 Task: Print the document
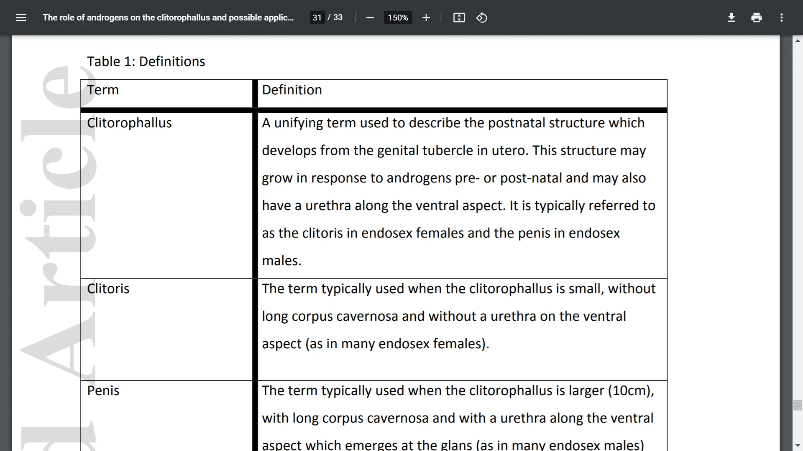pyautogui.click(x=756, y=18)
